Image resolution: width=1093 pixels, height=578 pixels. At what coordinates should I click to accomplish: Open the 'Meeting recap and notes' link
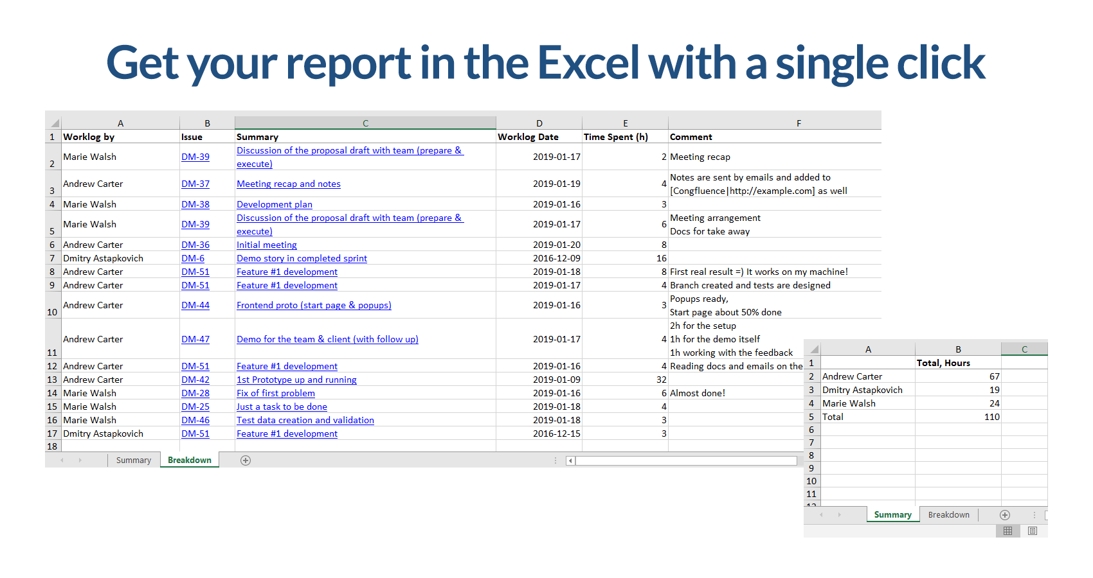[289, 184]
